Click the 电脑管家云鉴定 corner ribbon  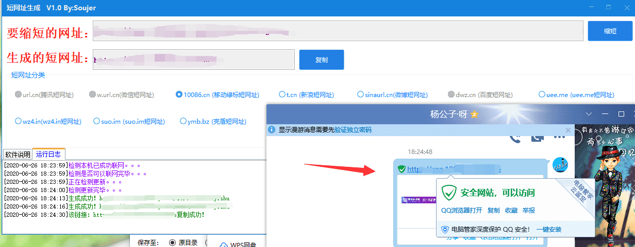pos(579,194)
